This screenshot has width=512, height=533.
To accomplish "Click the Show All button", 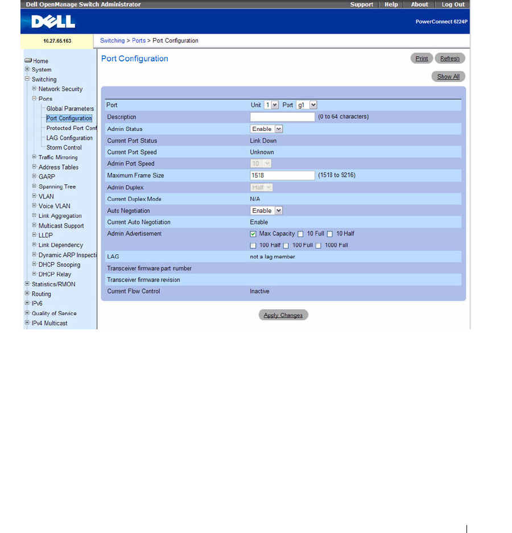I will point(448,76).
